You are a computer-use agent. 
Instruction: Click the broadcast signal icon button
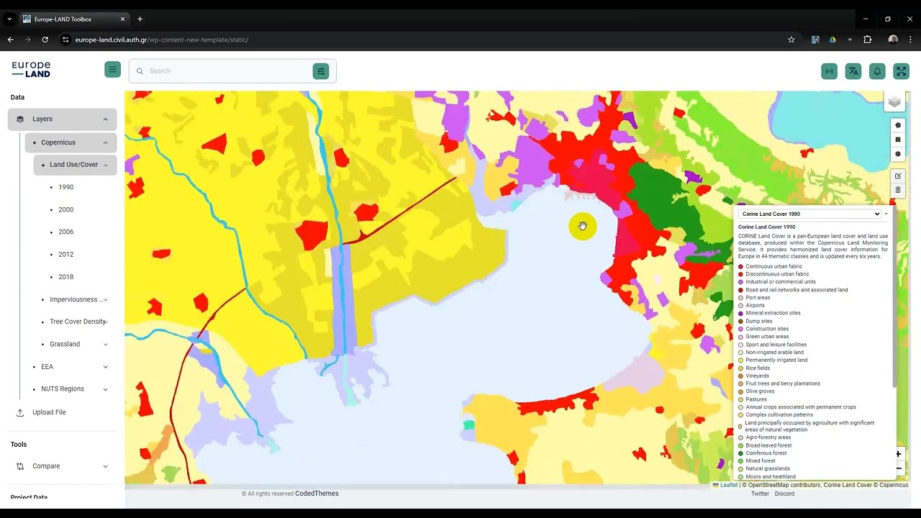tap(830, 71)
